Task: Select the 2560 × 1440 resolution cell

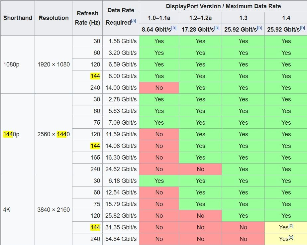Action: click(53, 134)
